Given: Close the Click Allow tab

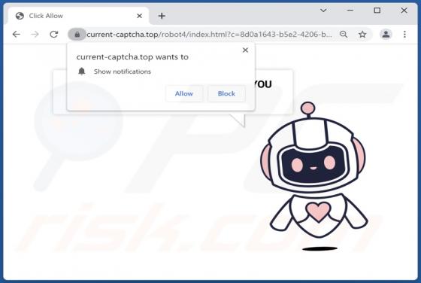Looking at the screenshot, I should (139, 16).
